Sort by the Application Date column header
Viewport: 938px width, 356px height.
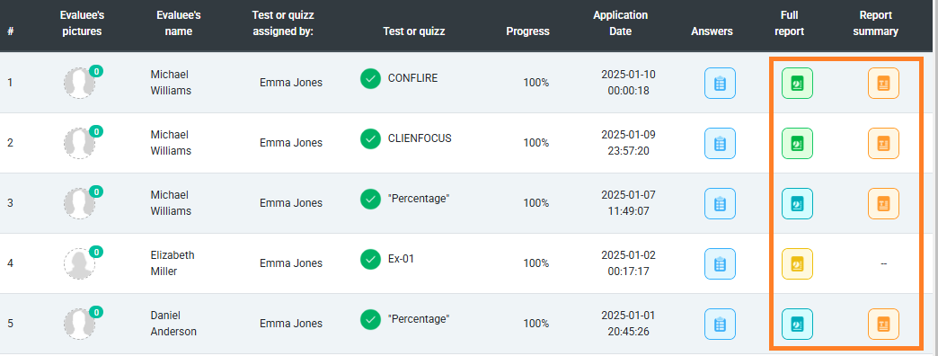pos(620,23)
